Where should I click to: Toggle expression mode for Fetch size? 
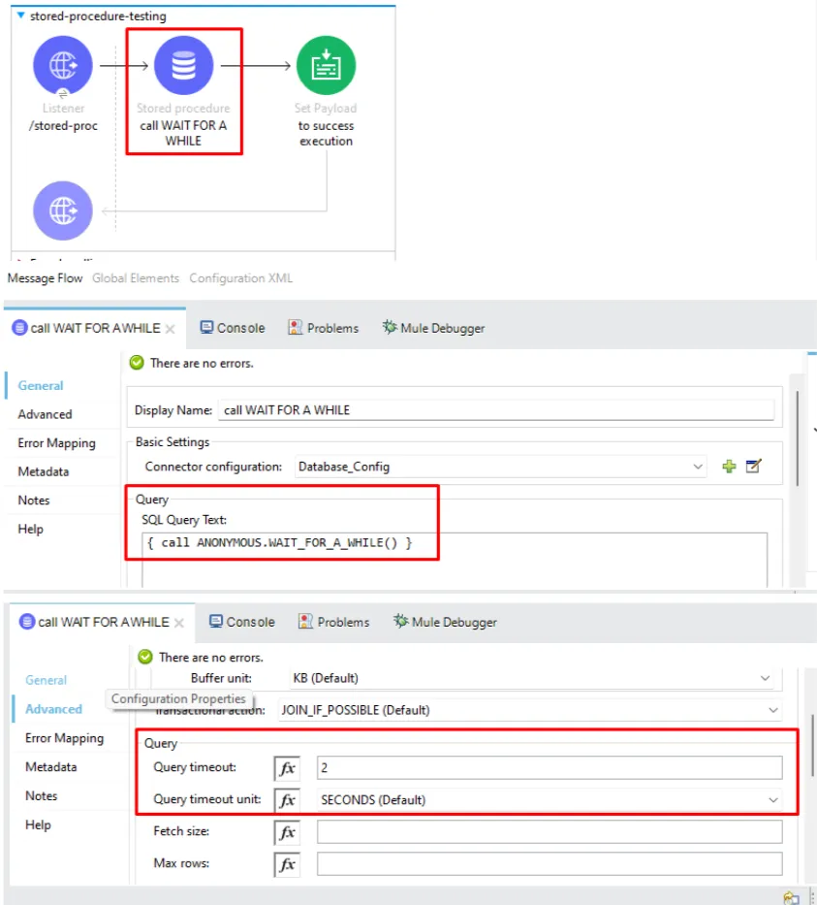pos(287,832)
